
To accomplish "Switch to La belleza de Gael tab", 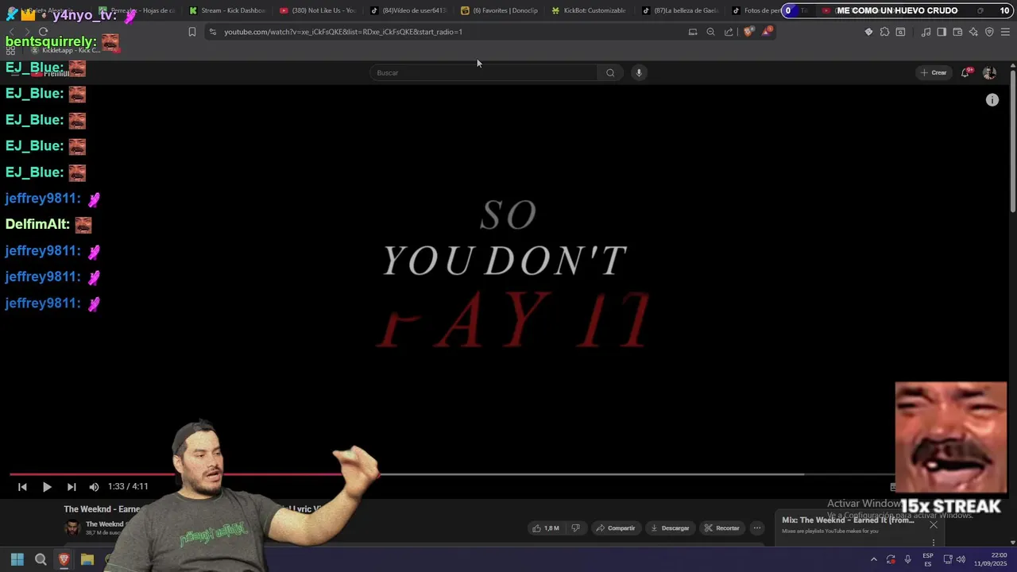I will [680, 10].
